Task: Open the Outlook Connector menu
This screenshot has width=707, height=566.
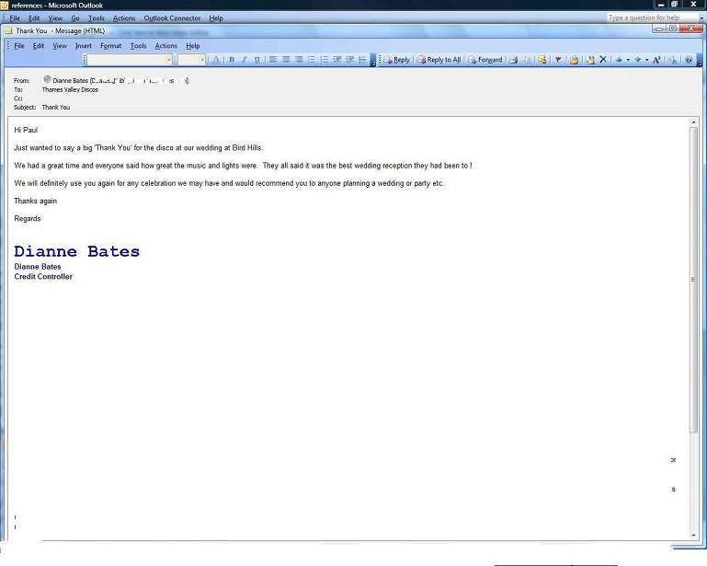Action: point(172,17)
